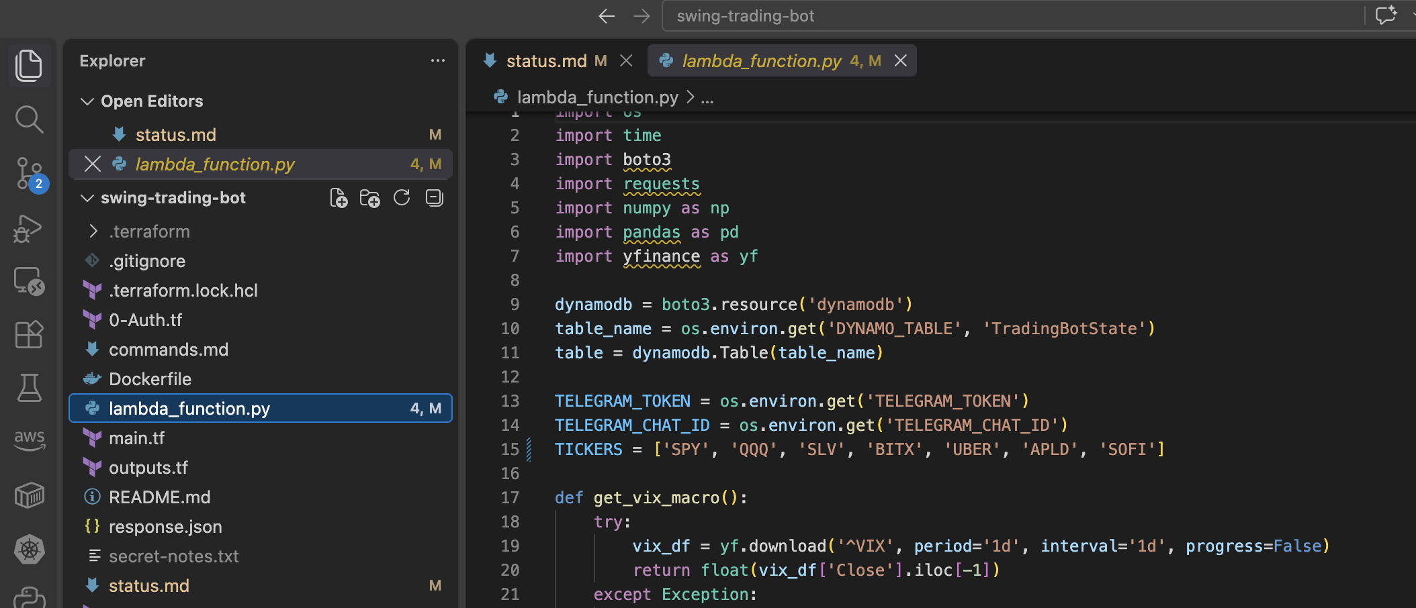Screen dimensions: 1416x608
Task: Collapse the Open Editors section
Action: click(87, 101)
